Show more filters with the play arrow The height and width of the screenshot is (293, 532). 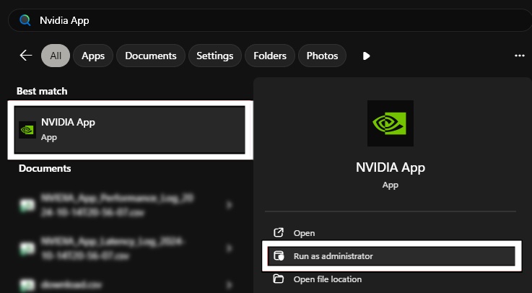click(x=366, y=56)
